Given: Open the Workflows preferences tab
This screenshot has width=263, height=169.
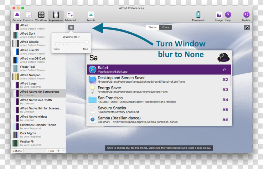Looking at the screenshot, I should point(41,17).
